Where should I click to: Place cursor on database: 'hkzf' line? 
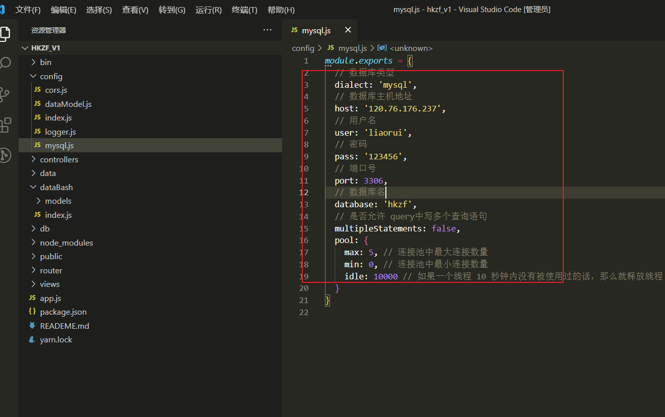(376, 204)
